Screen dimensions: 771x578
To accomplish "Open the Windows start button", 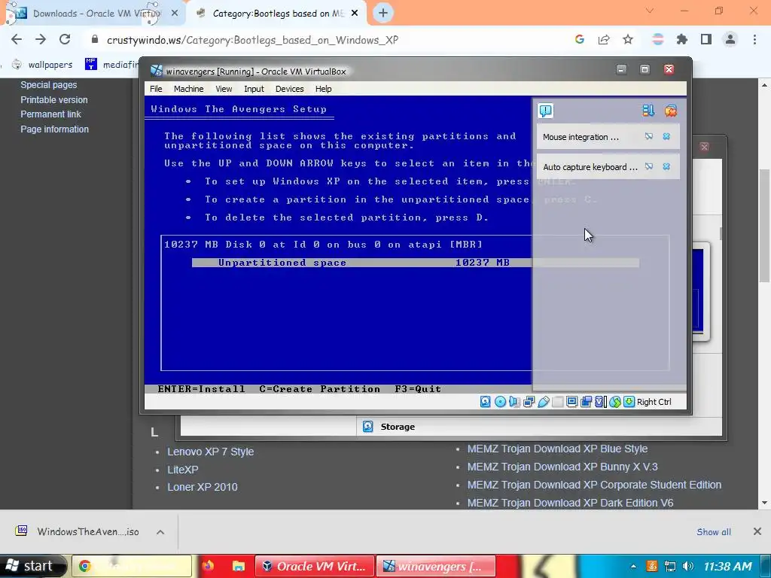I will click(x=33, y=566).
